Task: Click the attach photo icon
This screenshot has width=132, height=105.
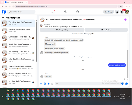Action: pyautogui.click(x=45, y=84)
